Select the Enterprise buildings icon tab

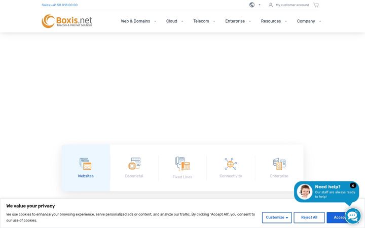[279, 164]
